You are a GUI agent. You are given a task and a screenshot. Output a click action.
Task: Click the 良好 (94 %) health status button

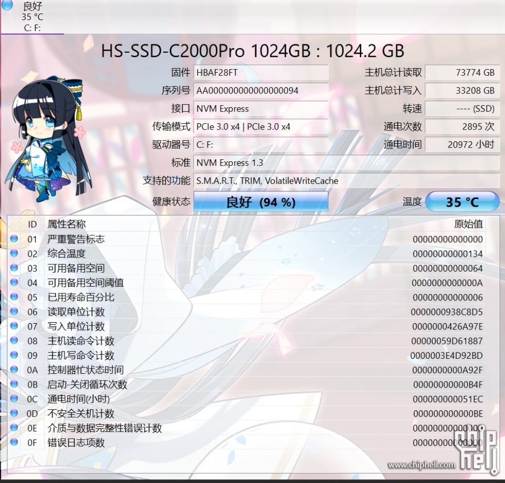click(261, 202)
